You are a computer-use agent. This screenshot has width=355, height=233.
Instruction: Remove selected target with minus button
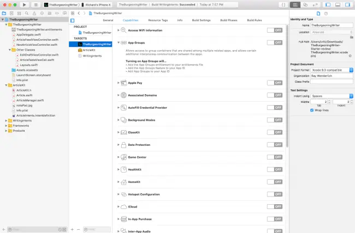click(x=78, y=229)
